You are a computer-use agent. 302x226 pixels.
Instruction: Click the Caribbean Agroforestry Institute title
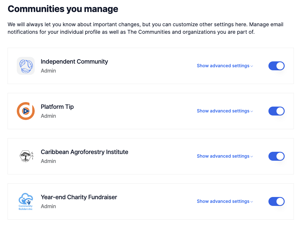[x=84, y=152]
